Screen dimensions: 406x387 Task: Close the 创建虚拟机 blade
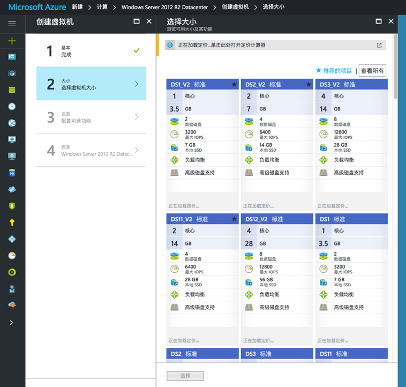tap(149, 21)
